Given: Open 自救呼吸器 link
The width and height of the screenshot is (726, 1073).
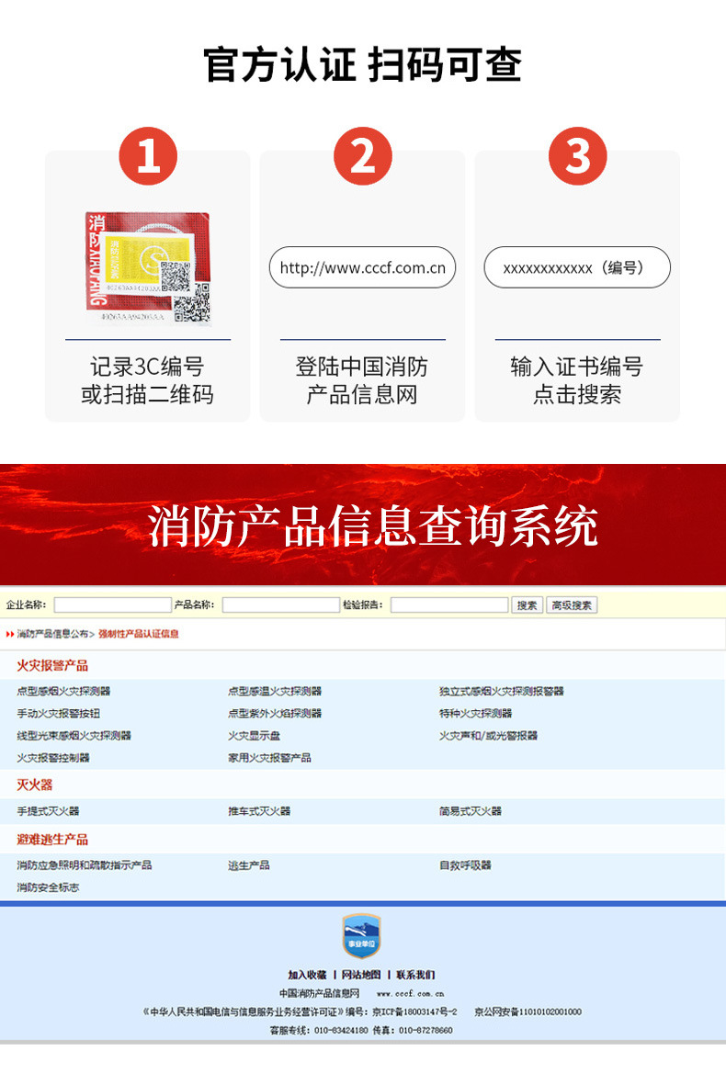Looking at the screenshot, I should pos(465,865).
